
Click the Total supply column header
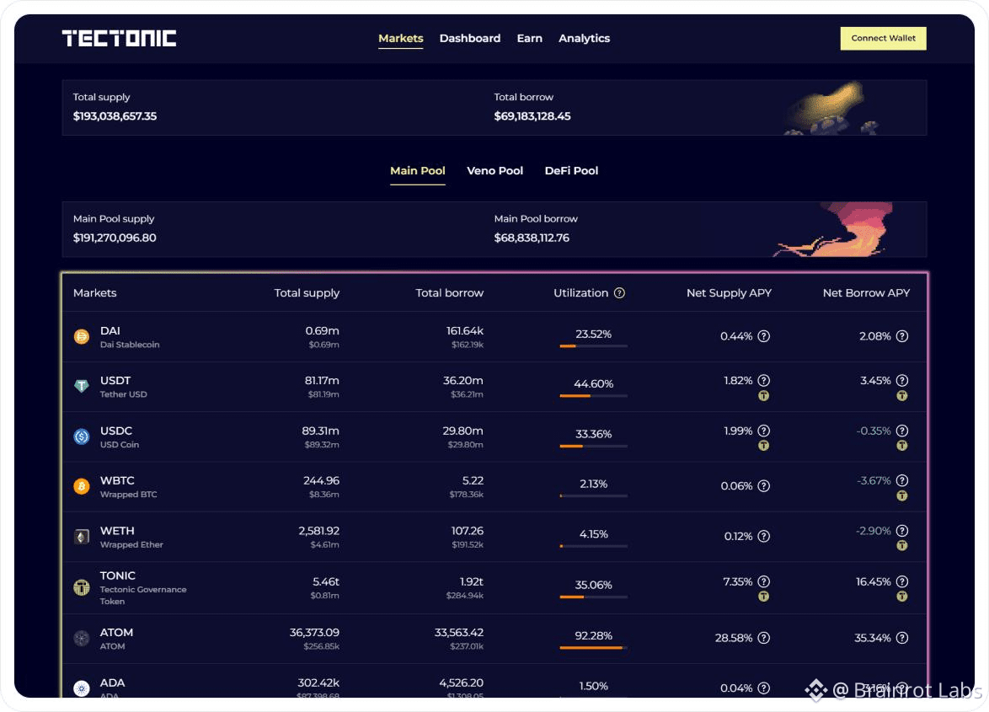click(307, 292)
